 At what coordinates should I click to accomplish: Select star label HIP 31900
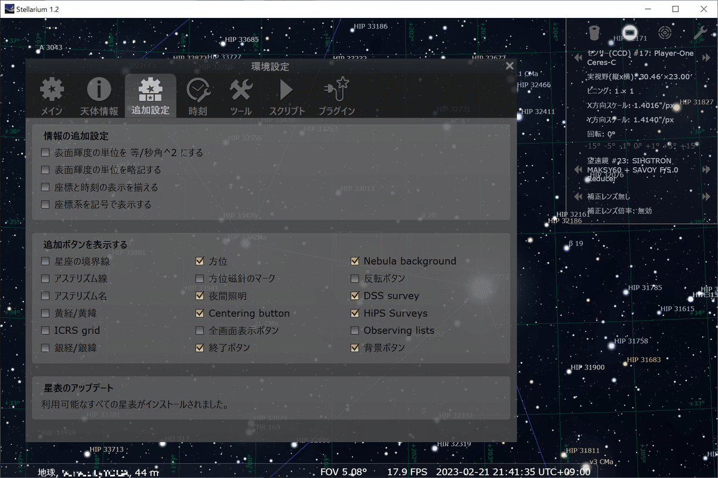click(588, 367)
